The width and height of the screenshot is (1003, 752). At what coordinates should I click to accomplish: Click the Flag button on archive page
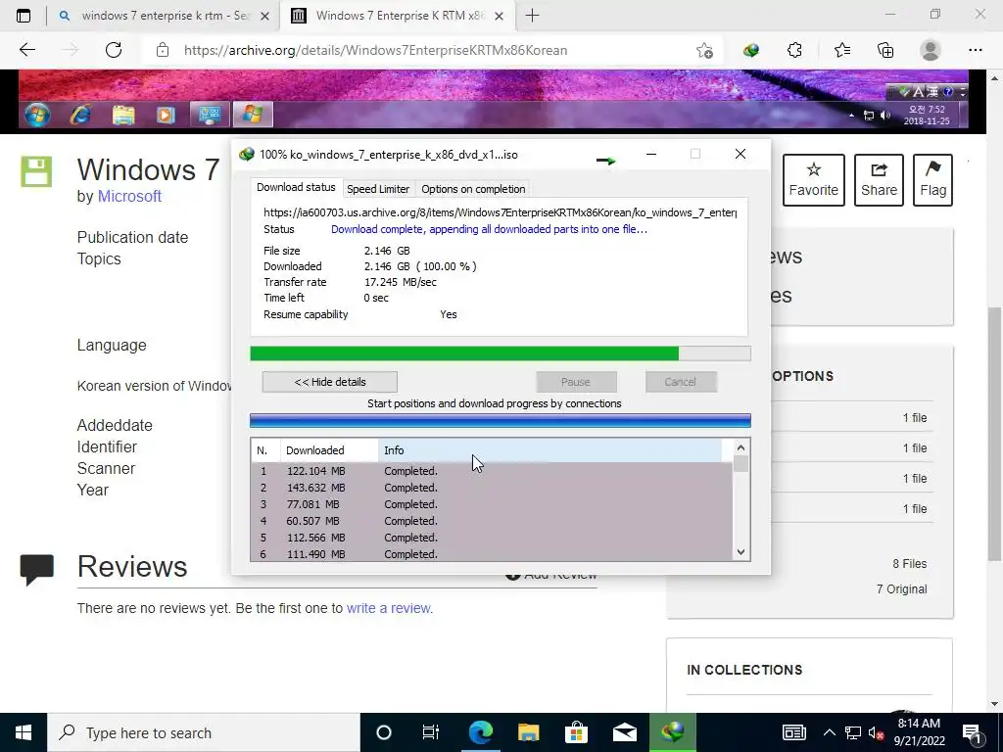tap(932, 180)
